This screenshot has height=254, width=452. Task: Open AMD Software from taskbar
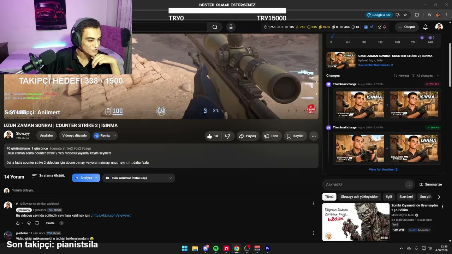coord(226,248)
